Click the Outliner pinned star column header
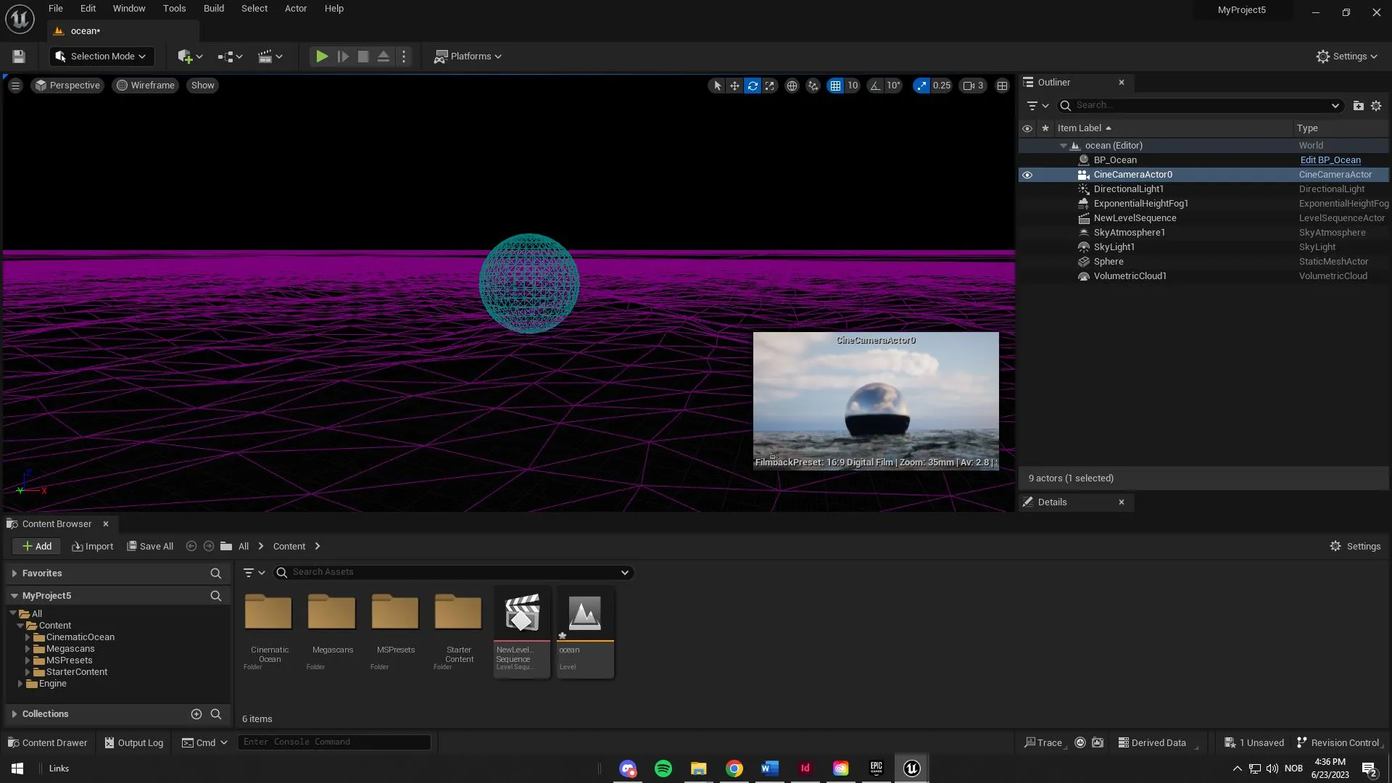 pyautogui.click(x=1045, y=128)
